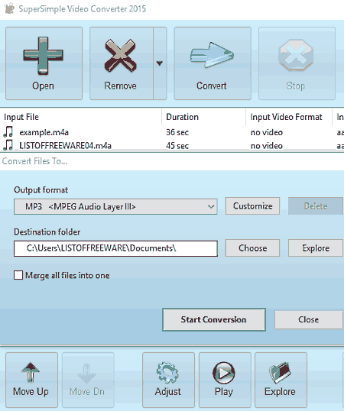Close the Convert Files To panel

308,319
